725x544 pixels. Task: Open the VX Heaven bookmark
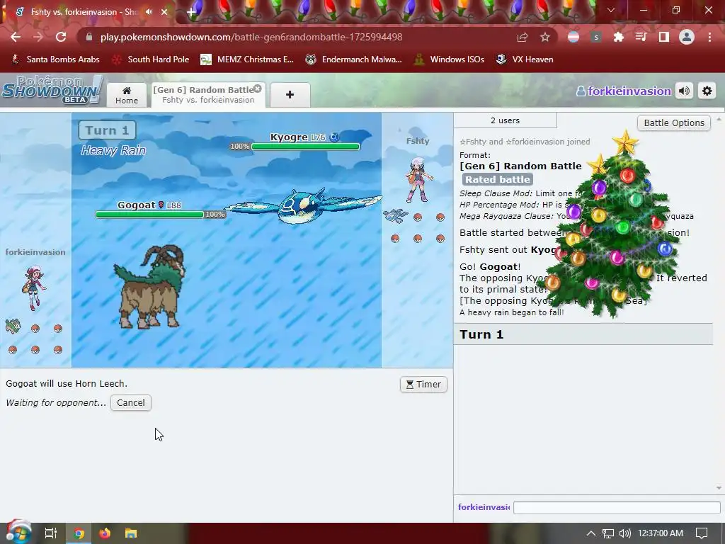(525, 59)
